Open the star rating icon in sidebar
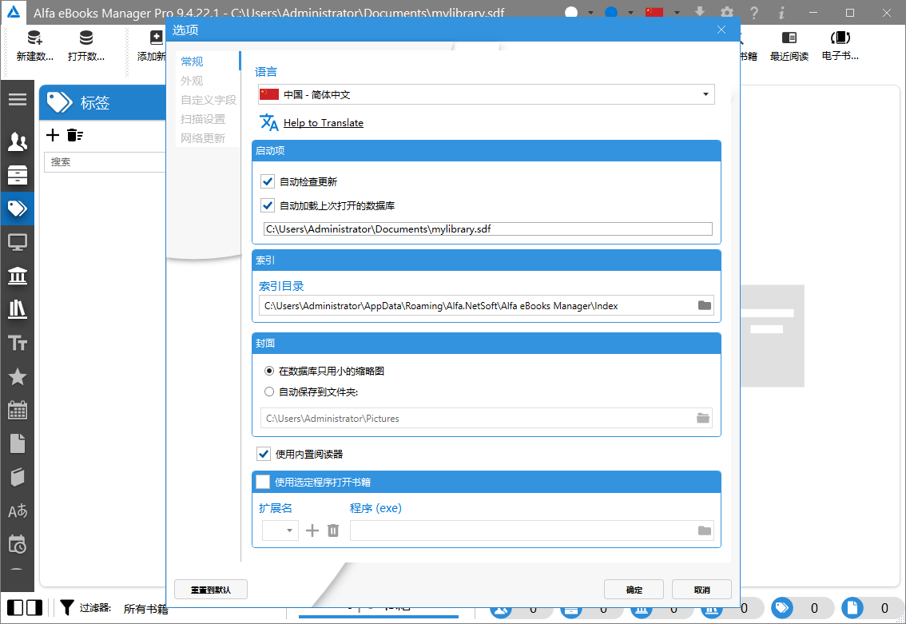Image resolution: width=906 pixels, height=624 pixels. coord(18,376)
